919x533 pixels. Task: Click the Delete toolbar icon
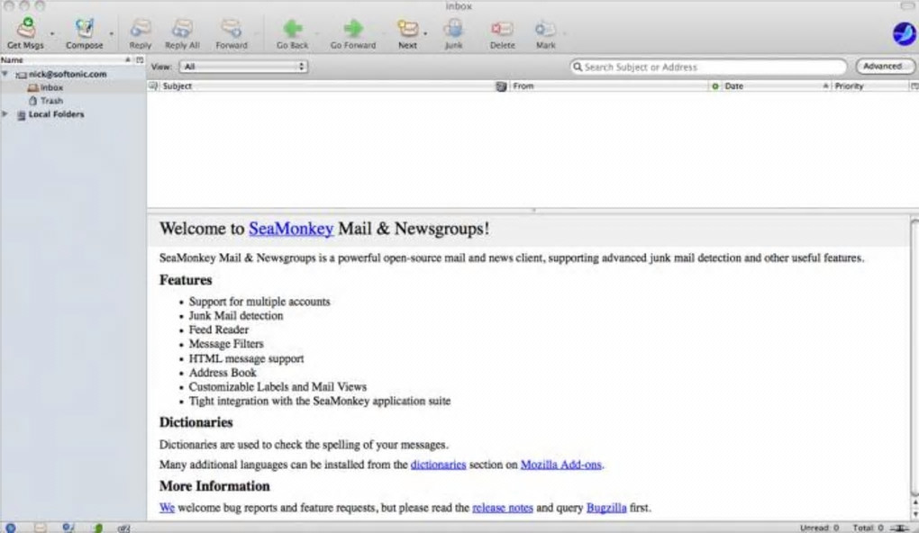pyautogui.click(x=502, y=28)
